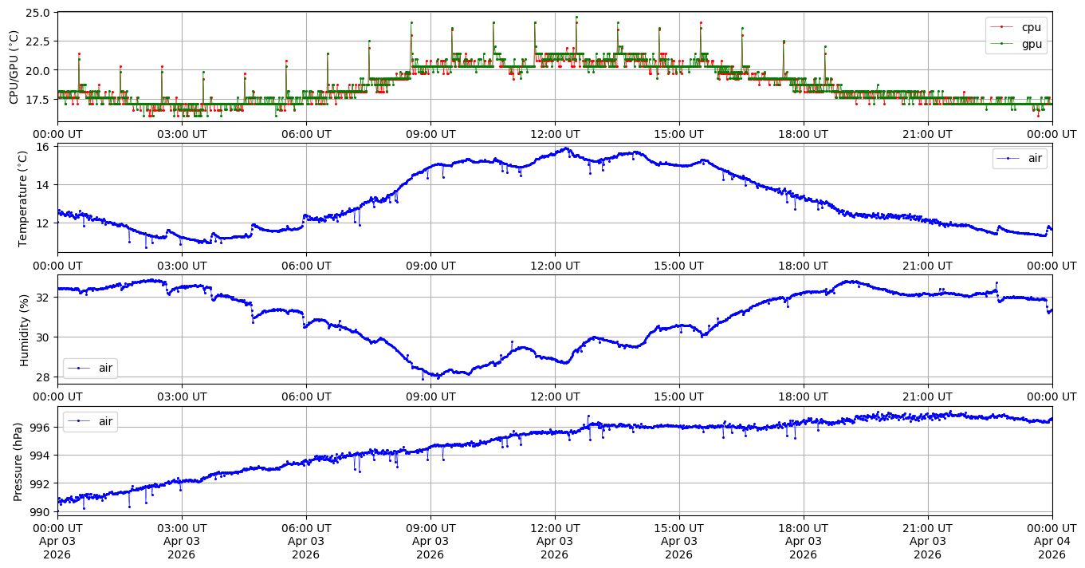Click the CPU/GPU (°C) y-axis label
This screenshot has width=1085, height=568.
(14, 67)
